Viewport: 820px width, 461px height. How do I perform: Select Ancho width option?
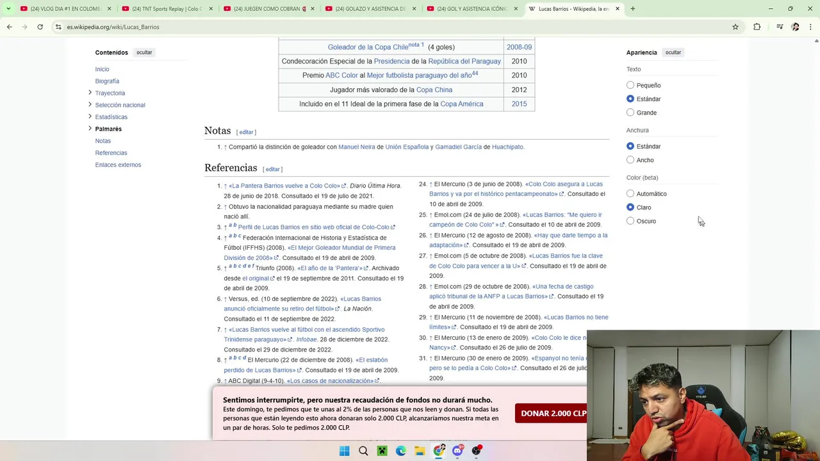[630, 160]
